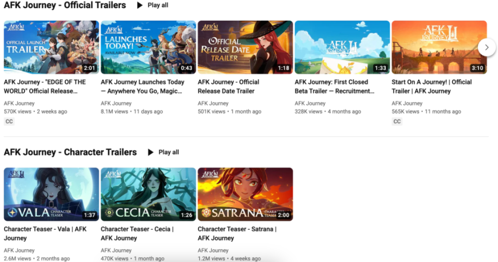
Task: Click the 470K views • 1 month ago text
Action: click(132, 258)
